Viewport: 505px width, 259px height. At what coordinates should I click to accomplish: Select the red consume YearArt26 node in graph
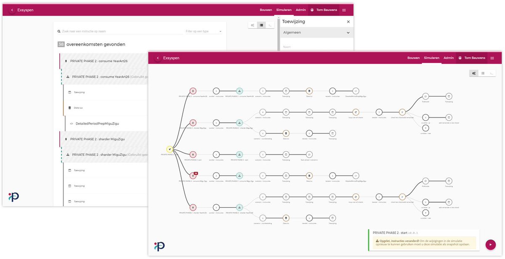click(193, 91)
